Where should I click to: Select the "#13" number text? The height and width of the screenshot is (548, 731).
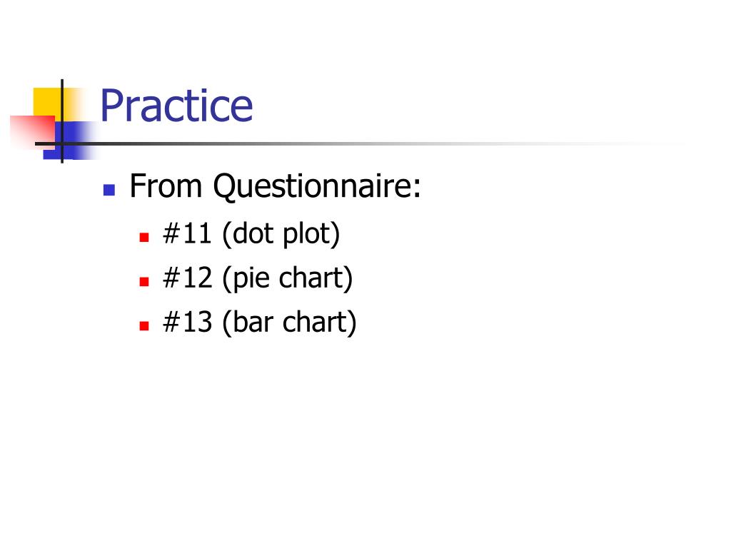point(188,322)
